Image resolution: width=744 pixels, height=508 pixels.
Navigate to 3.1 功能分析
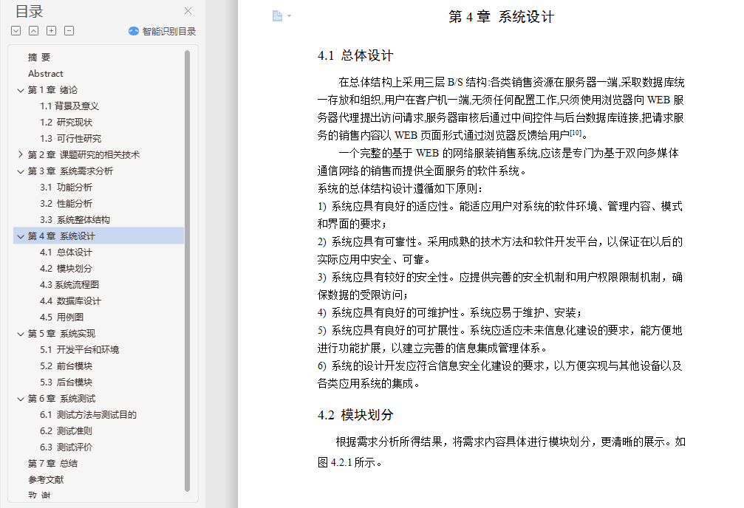[66, 188]
